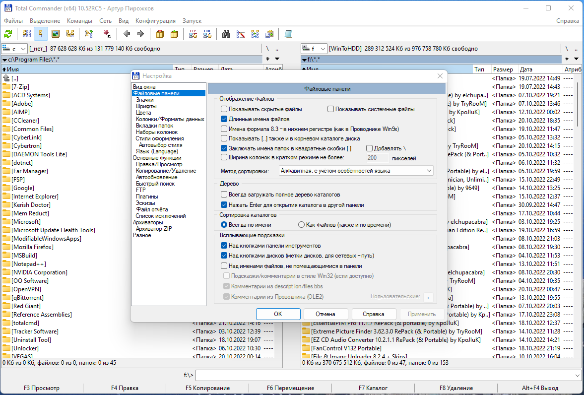Open left panel history dropdown arrow
The height and width of the screenshot is (395, 584).
(x=277, y=59)
